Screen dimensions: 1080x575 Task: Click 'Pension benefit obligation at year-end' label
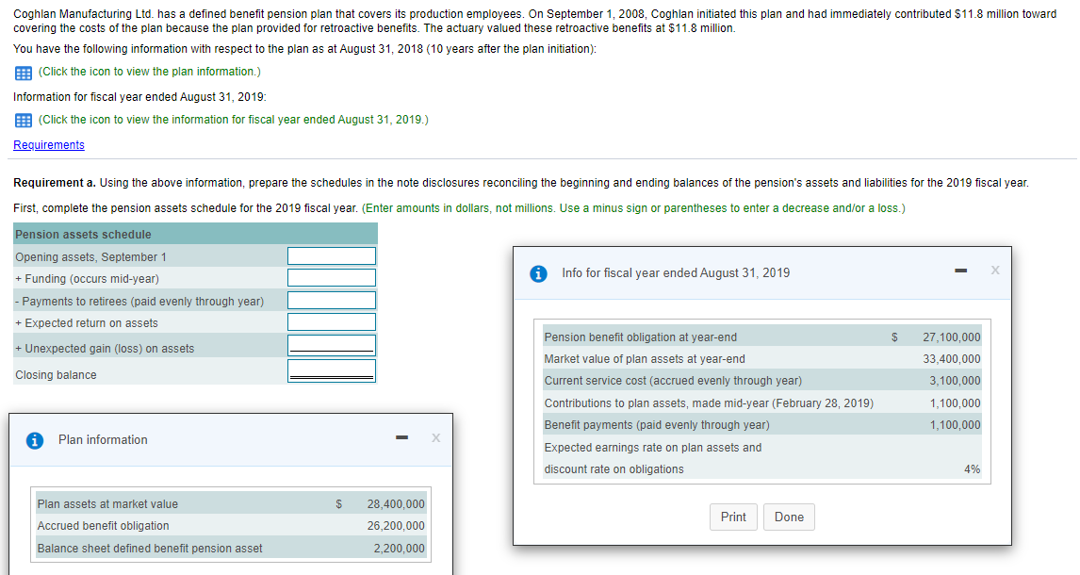pos(641,337)
